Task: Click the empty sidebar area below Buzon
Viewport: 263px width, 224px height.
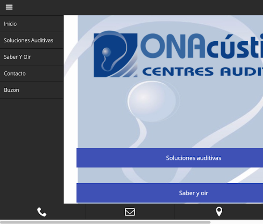Action: click(x=31, y=151)
